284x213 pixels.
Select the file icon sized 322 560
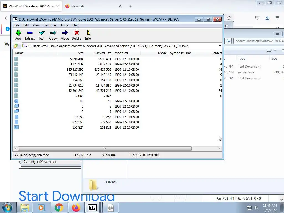(x=16, y=122)
